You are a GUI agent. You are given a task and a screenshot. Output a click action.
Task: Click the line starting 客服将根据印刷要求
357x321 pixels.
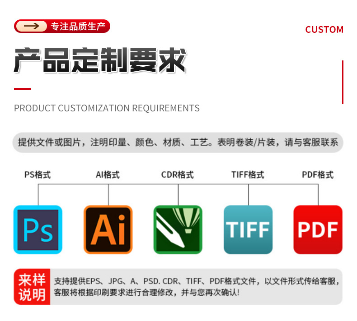coord(146,293)
